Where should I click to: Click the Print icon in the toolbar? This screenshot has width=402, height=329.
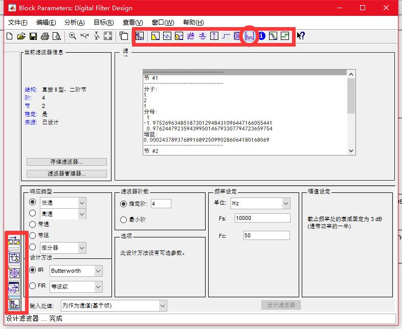pos(45,36)
